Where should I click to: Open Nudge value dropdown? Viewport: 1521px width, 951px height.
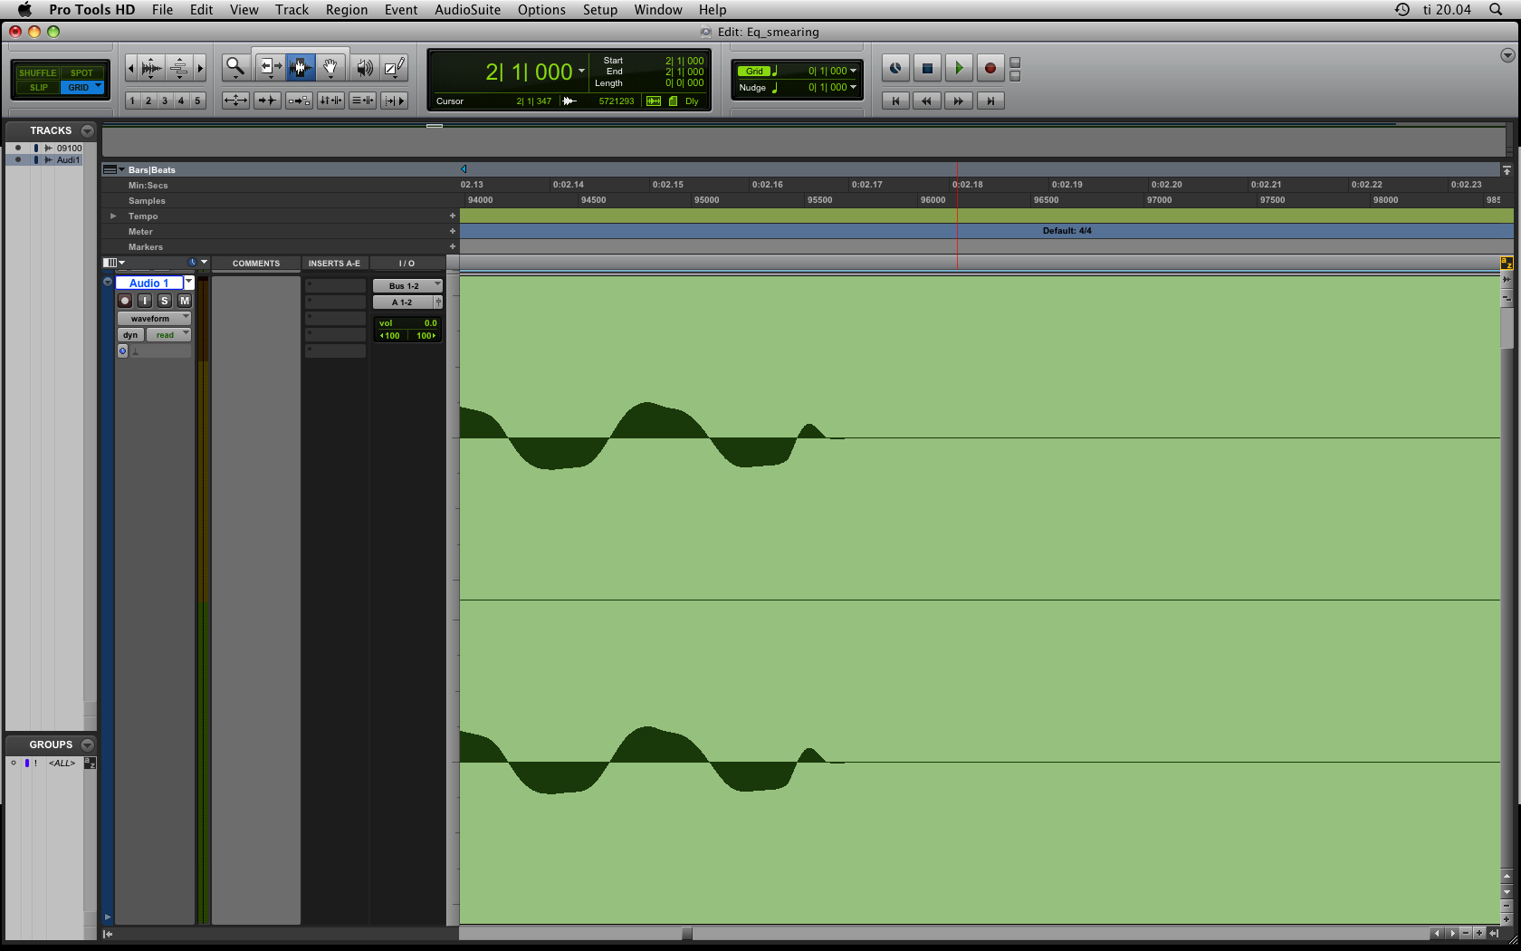coord(853,87)
